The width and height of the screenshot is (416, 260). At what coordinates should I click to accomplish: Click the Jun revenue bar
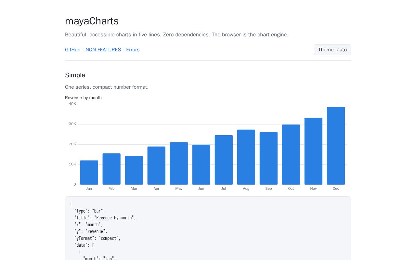tap(201, 165)
